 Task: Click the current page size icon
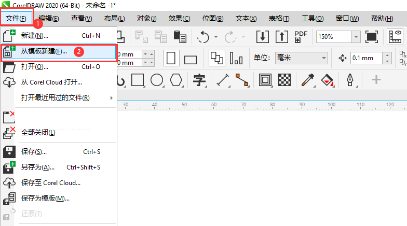pyautogui.click(x=236, y=58)
